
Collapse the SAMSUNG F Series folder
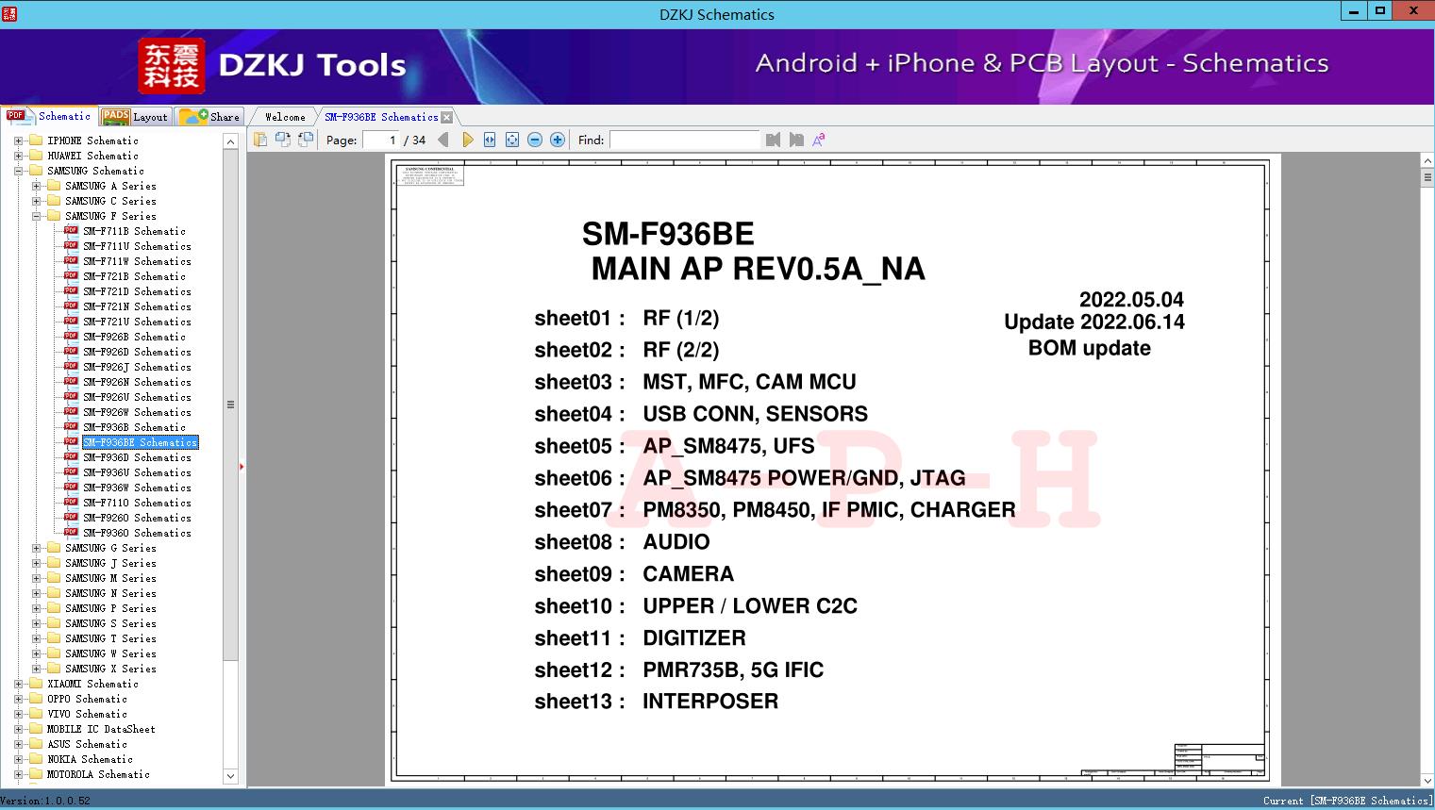click(x=36, y=216)
